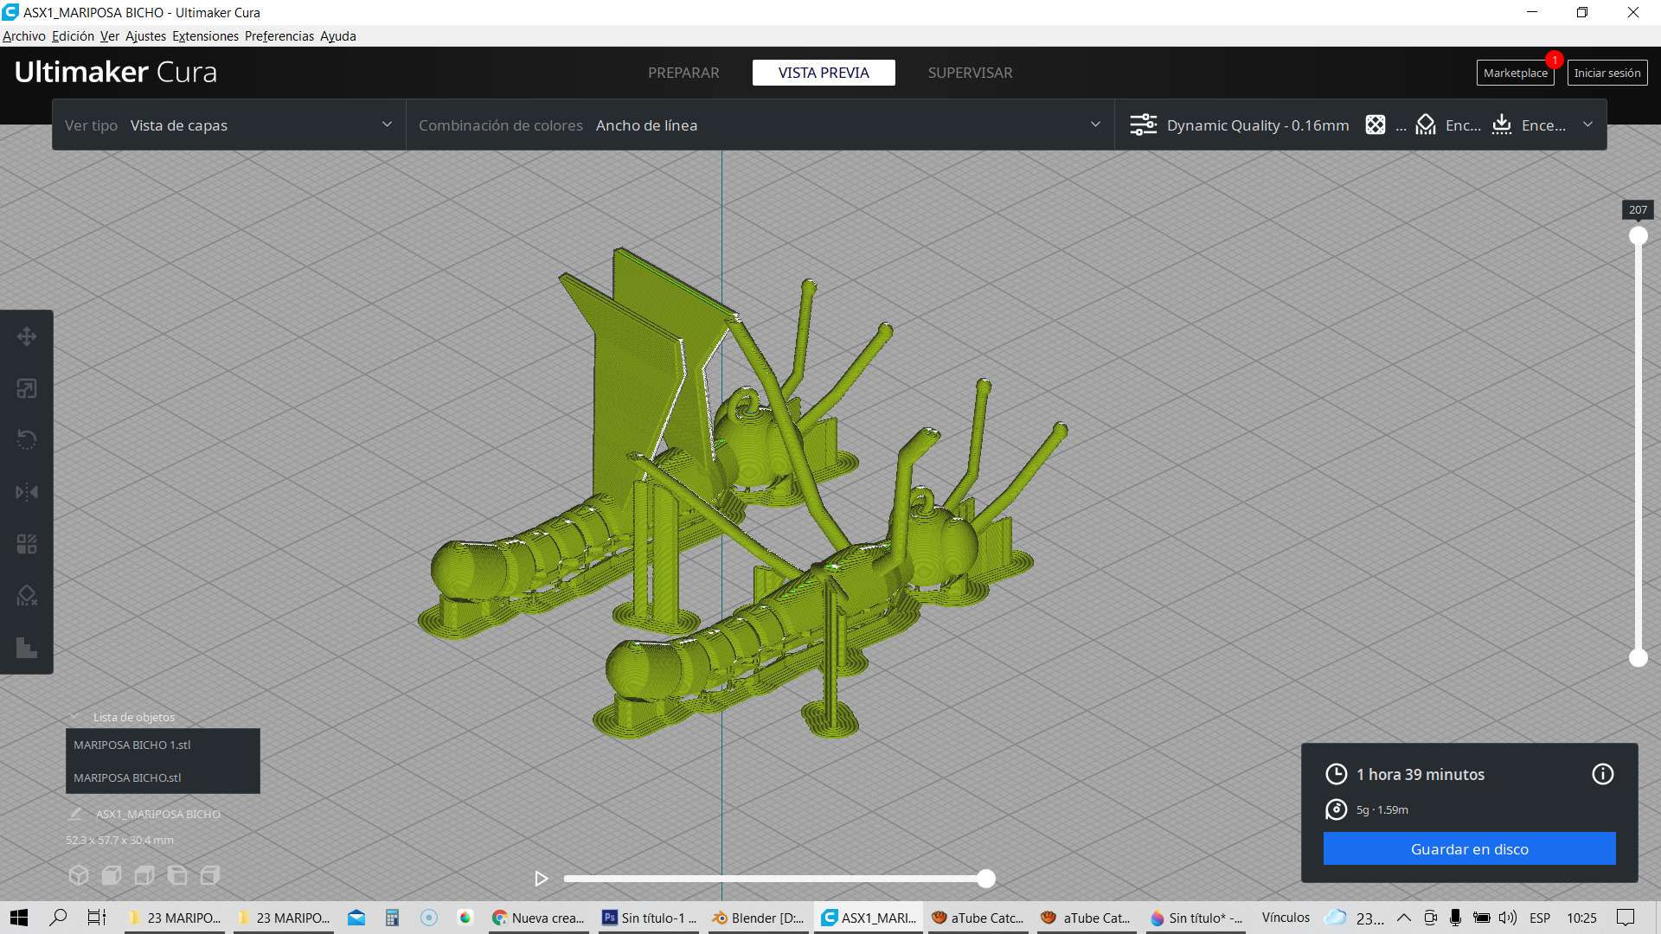This screenshot has width=1661, height=934.
Task: Open the Marketplace button
Action: pyautogui.click(x=1515, y=73)
